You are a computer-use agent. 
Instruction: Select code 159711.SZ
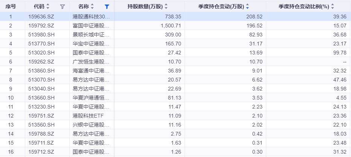point(41,143)
